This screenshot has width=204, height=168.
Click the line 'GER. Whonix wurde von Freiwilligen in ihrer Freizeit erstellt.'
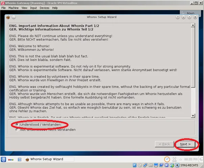tap(55, 80)
